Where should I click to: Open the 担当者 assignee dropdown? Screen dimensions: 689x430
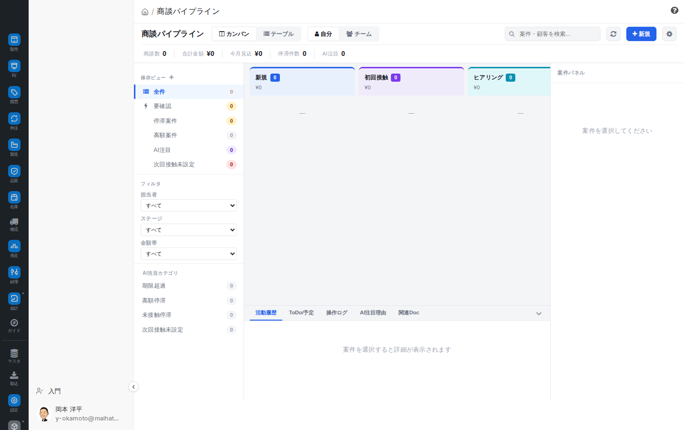point(189,205)
